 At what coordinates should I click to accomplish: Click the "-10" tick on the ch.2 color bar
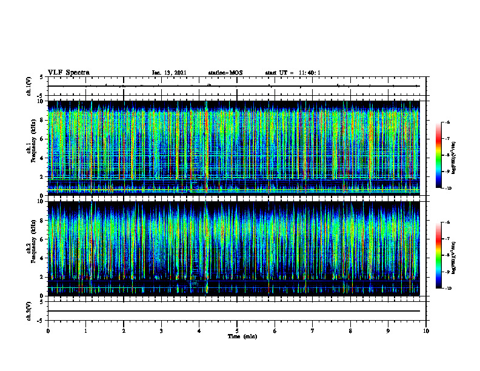448,288
